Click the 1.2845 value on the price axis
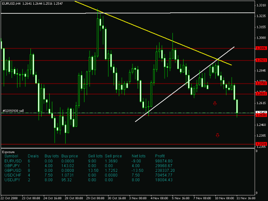This screenshot has width=268, height=201. pos(261,71)
